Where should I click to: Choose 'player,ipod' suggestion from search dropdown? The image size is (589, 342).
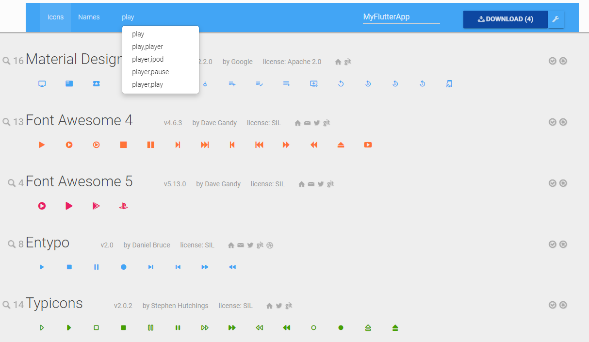(x=161, y=59)
